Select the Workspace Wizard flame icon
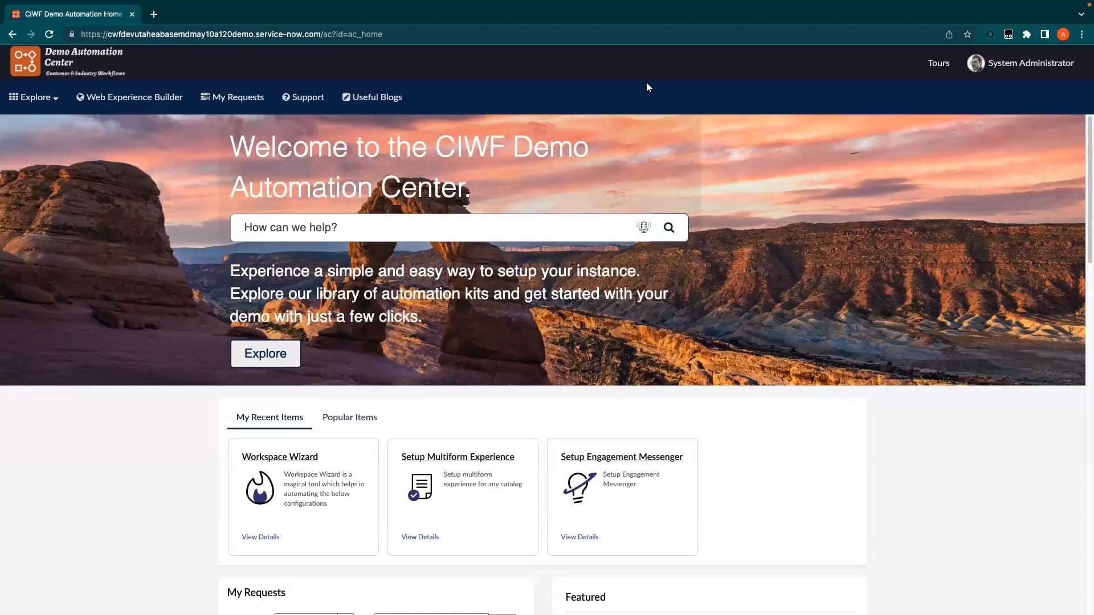Screen dimensions: 1094x615 click(260, 487)
